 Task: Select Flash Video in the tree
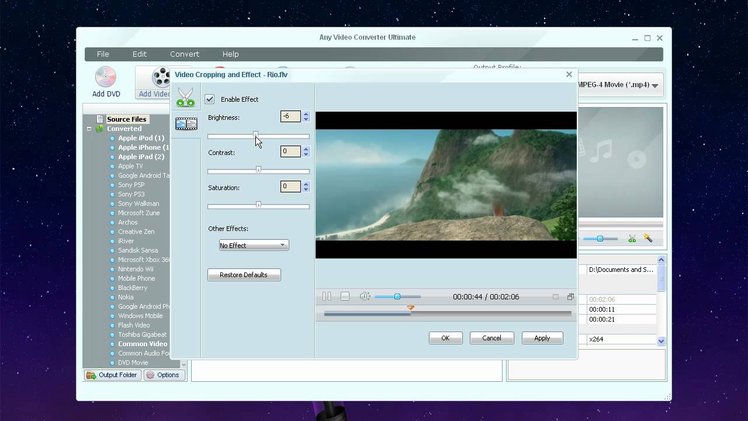point(134,325)
